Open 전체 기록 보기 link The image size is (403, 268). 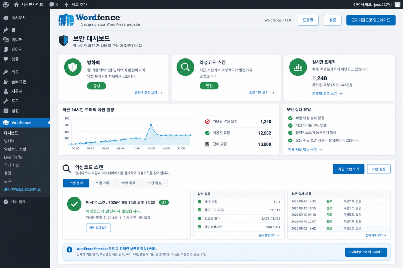[376, 235]
